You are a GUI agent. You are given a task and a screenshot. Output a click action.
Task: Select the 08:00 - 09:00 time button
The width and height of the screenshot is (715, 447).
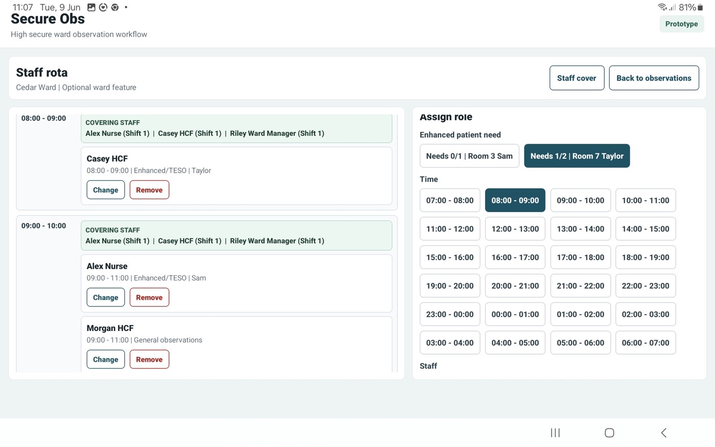(x=515, y=200)
